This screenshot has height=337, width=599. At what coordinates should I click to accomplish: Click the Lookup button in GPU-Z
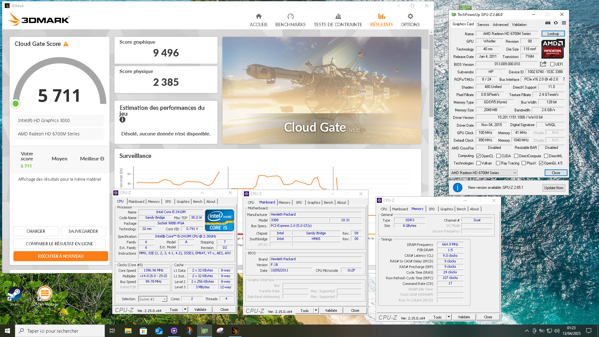click(553, 34)
